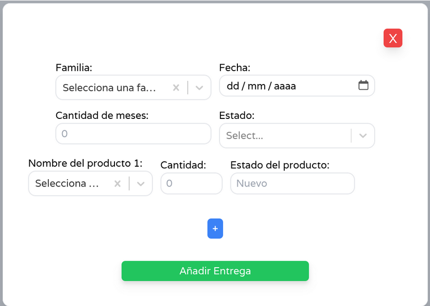Add another product with the blue plus button

click(215, 228)
